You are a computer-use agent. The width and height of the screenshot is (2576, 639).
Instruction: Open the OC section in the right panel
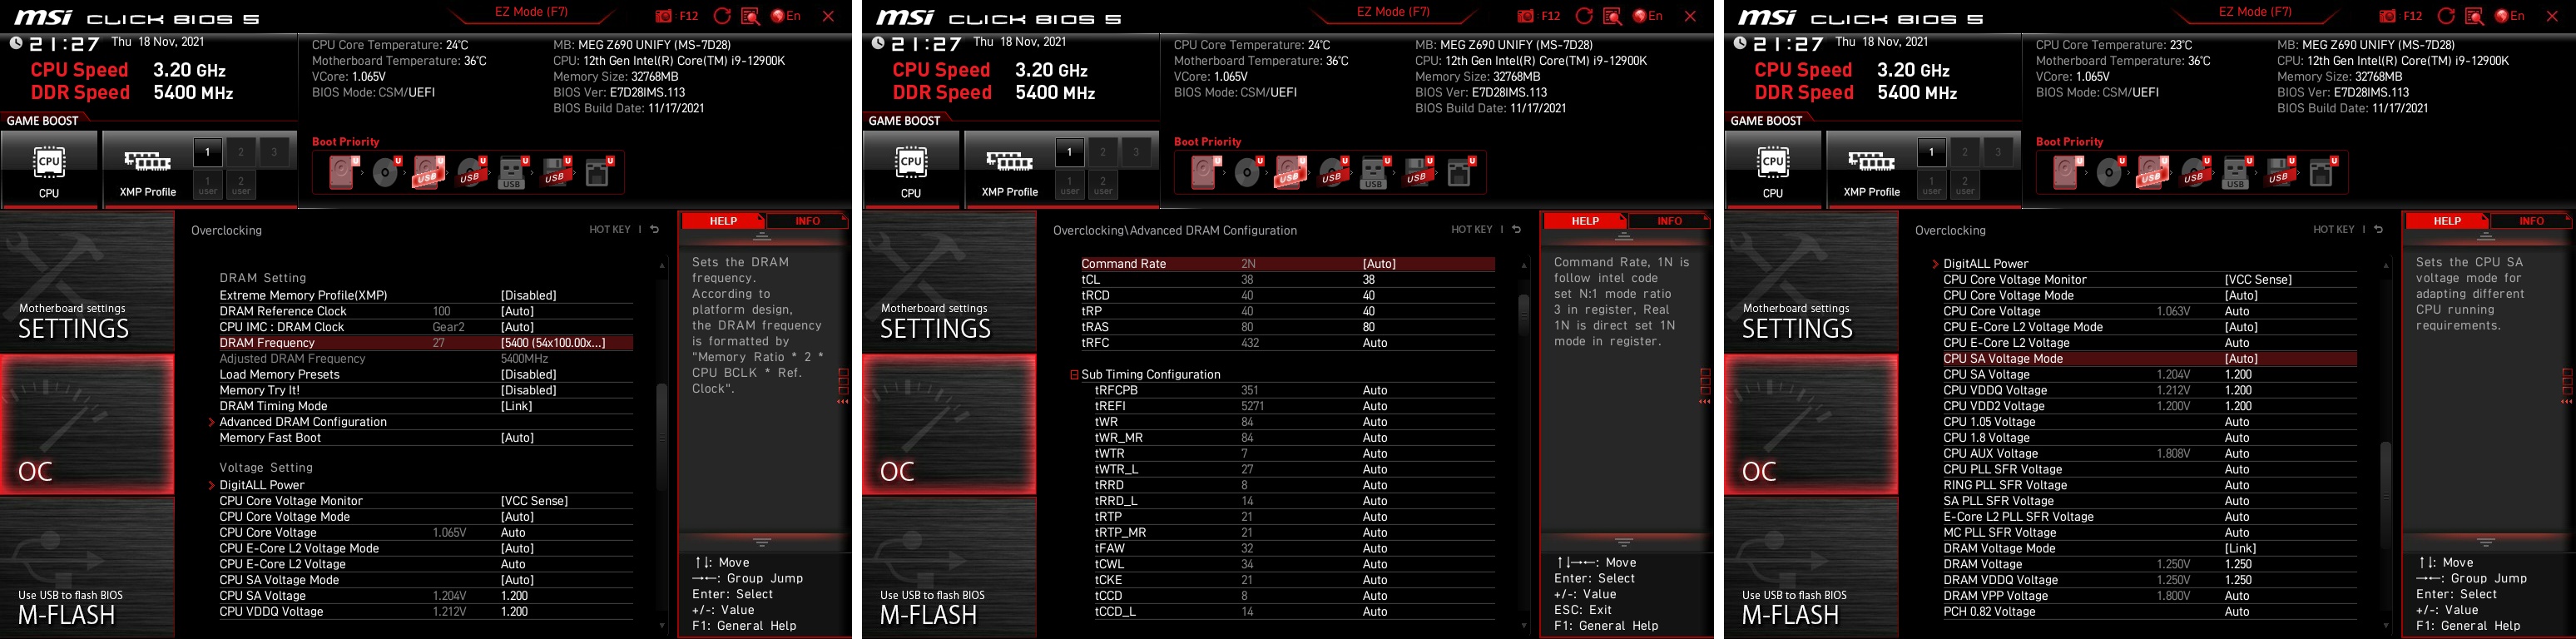[x=1811, y=424]
